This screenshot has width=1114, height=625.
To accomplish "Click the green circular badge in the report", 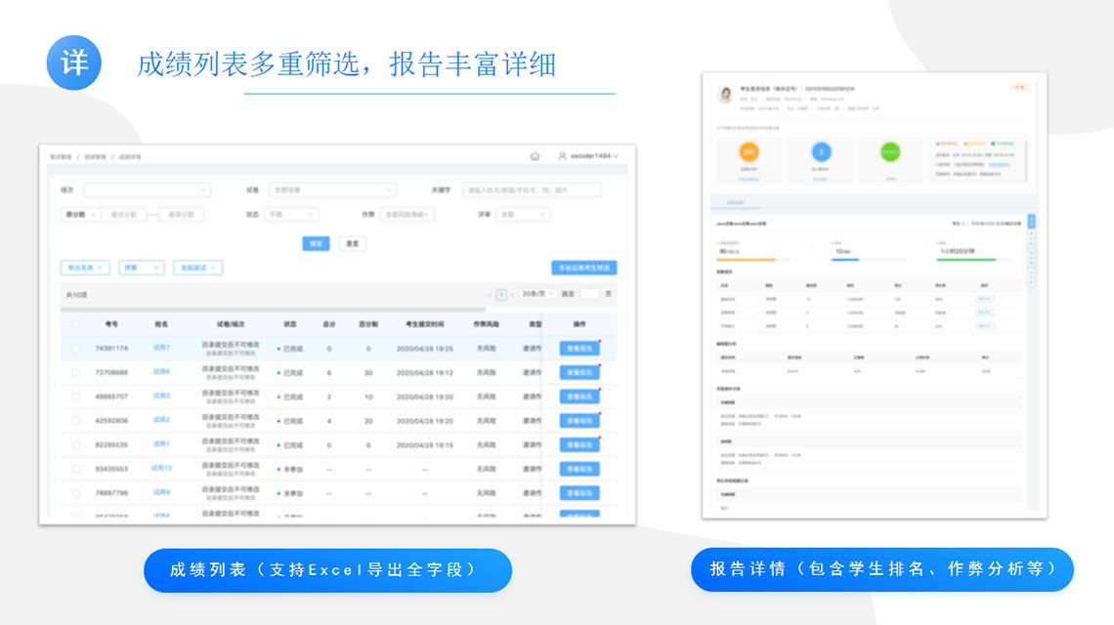I will 890,152.
